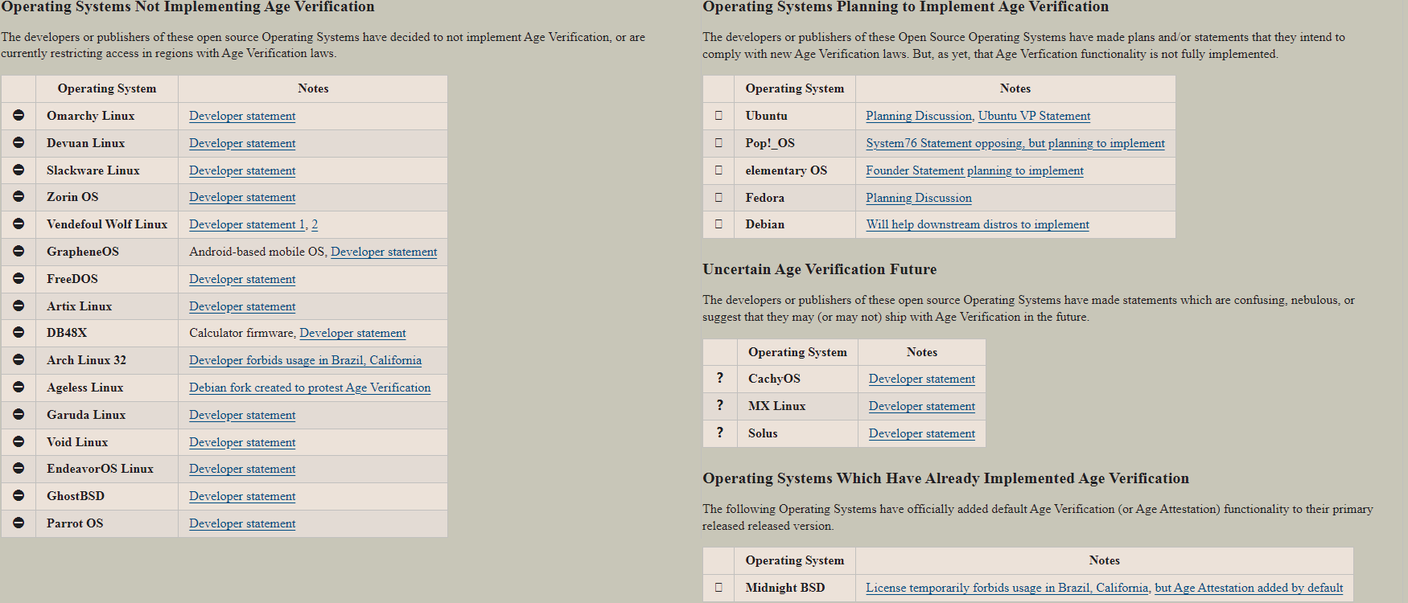Click the "CachyOS" name cell
1408x603 pixels.
(x=774, y=379)
